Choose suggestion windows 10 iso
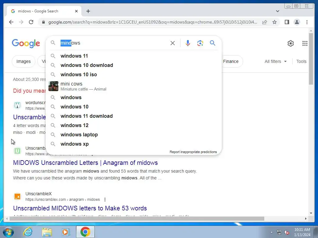This screenshot has height=238, width=318. click(134, 74)
